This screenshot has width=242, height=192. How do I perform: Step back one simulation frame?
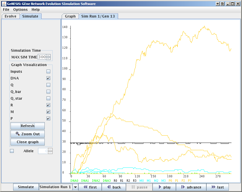pyautogui.click(x=114, y=187)
